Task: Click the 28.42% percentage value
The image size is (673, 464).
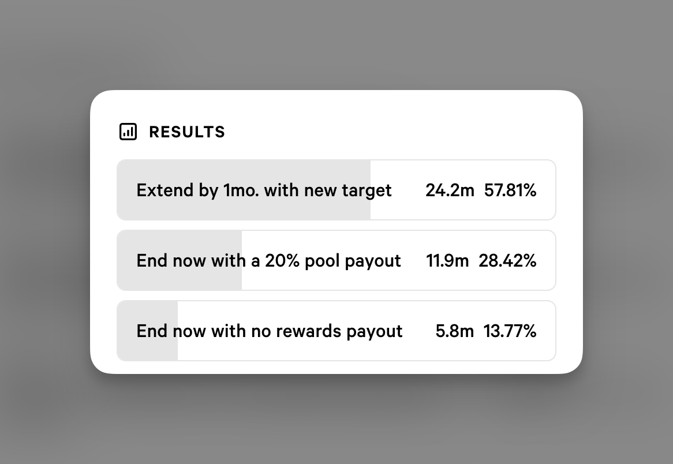Action: point(507,260)
